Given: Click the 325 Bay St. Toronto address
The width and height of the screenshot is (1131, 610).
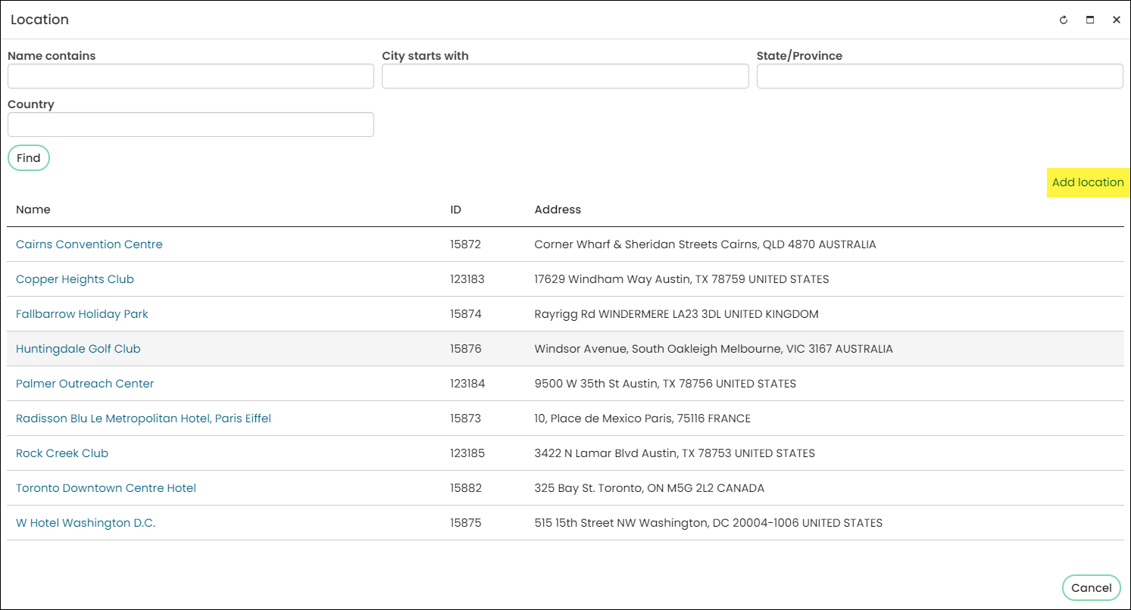Looking at the screenshot, I should click(649, 488).
